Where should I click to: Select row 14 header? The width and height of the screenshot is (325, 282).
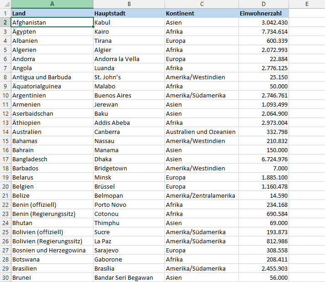pos(5,132)
